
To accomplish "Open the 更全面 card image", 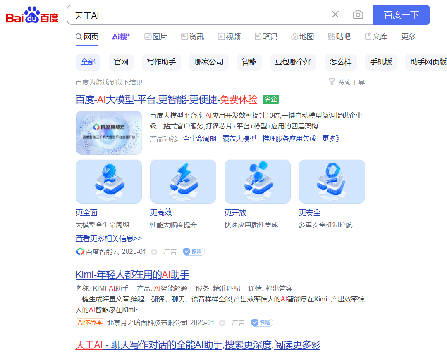I will pos(109,182).
